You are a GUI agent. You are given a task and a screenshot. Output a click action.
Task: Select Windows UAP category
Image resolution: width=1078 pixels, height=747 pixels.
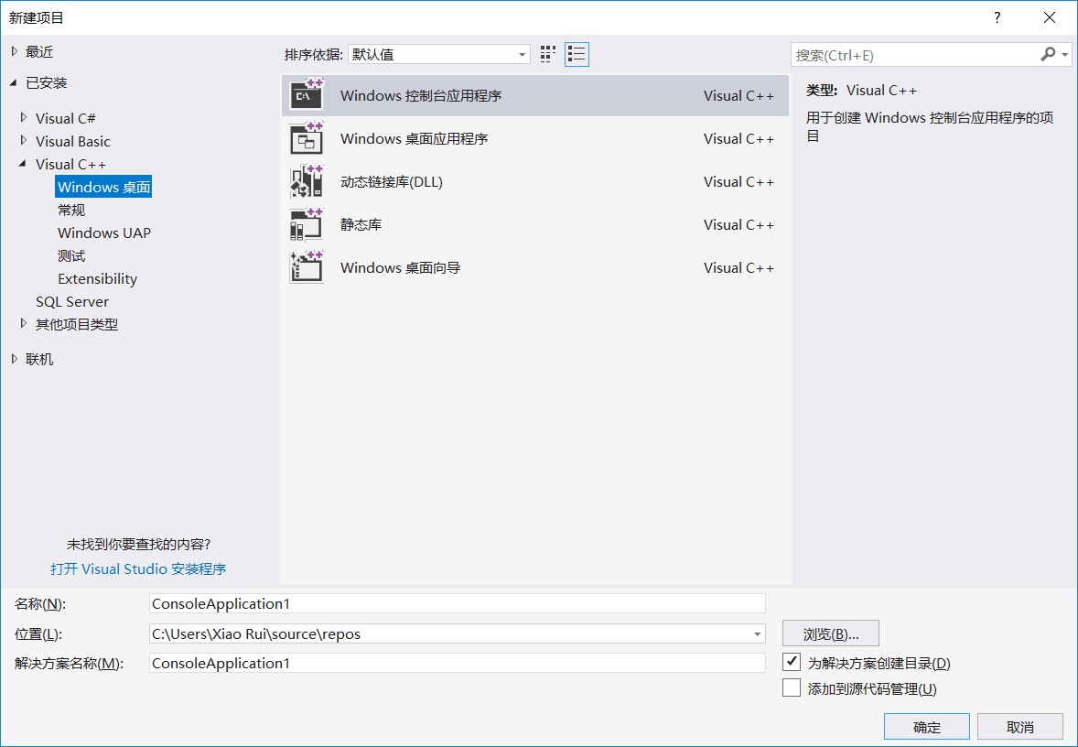(103, 233)
